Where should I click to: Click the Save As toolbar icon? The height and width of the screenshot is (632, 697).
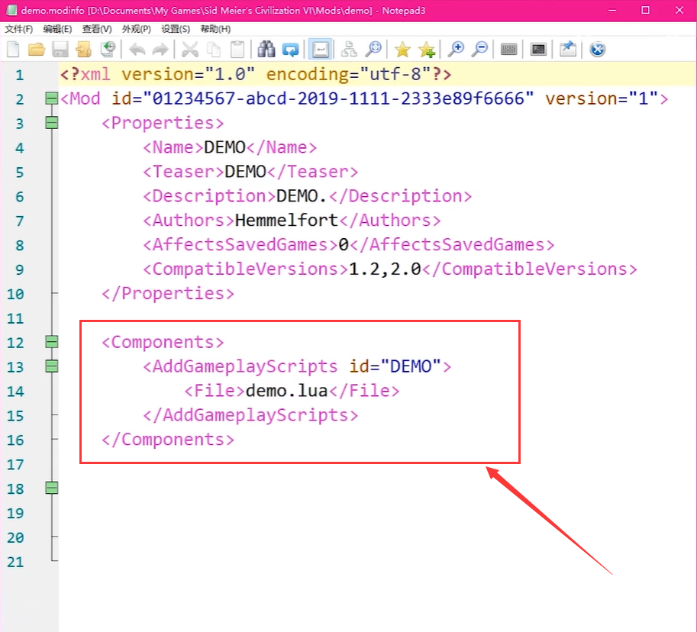[83, 50]
